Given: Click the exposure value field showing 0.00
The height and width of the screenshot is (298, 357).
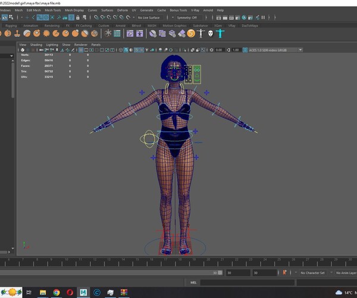Looking at the screenshot, I should pos(219,50).
